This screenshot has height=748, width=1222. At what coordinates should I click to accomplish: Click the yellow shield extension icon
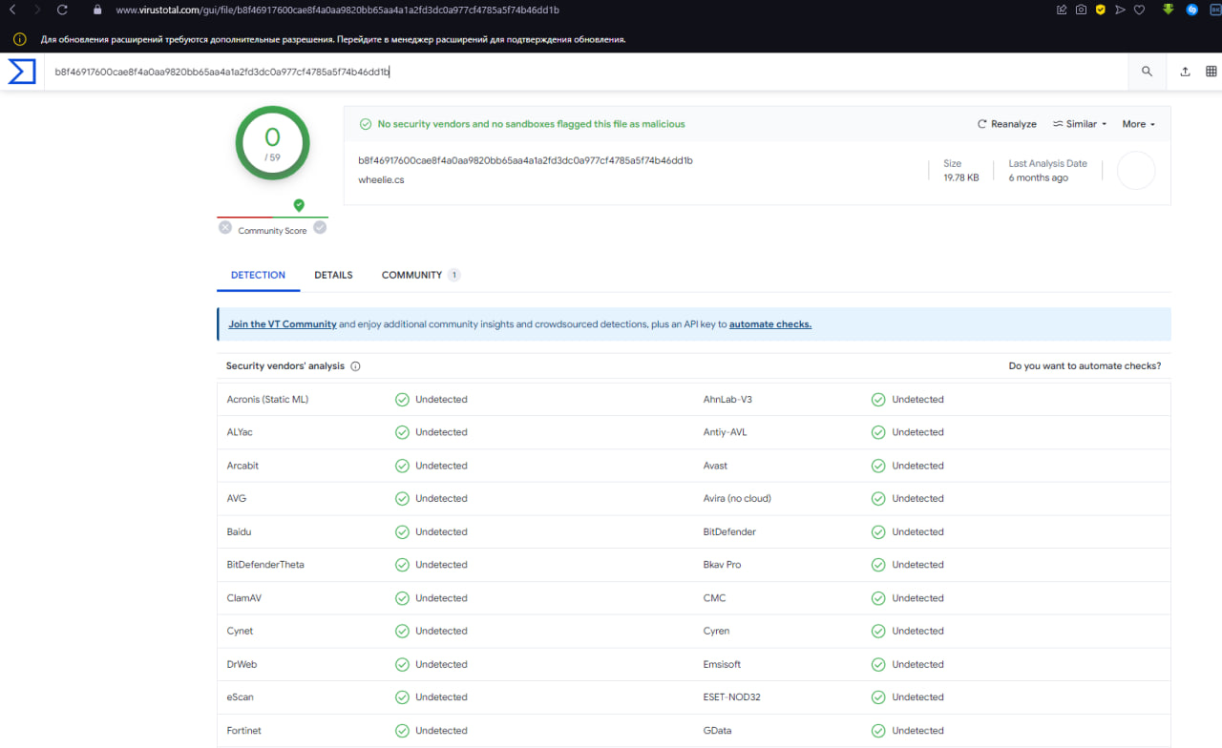(x=1100, y=10)
